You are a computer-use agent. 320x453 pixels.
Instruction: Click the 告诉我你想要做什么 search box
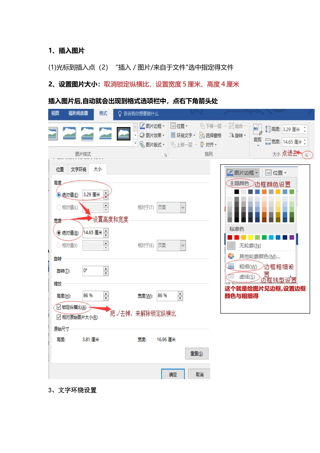[138, 114]
